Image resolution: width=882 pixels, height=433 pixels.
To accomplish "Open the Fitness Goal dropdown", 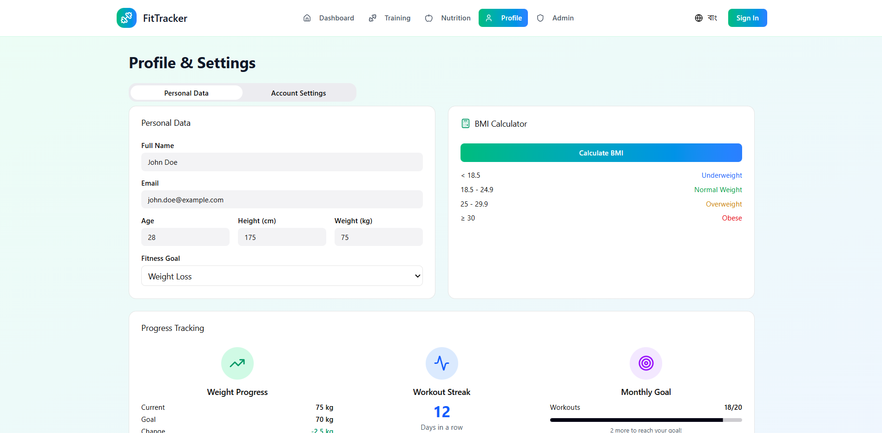I will click(x=282, y=276).
